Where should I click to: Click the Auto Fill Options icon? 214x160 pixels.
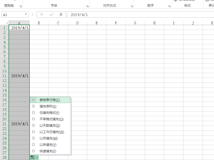coord(33,157)
